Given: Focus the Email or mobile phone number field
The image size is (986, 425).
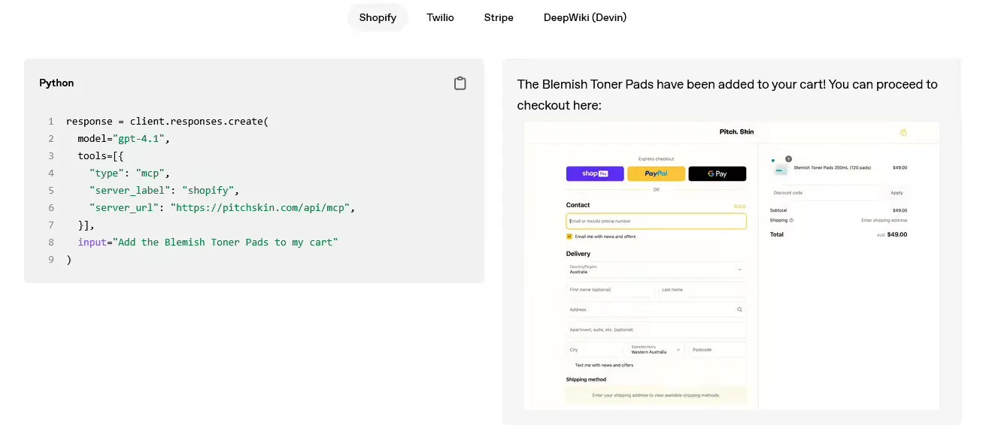Looking at the screenshot, I should (x=656, y=222).
